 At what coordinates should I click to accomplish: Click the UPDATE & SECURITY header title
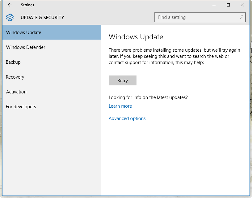pyautogui.click(x=42, y=17)
